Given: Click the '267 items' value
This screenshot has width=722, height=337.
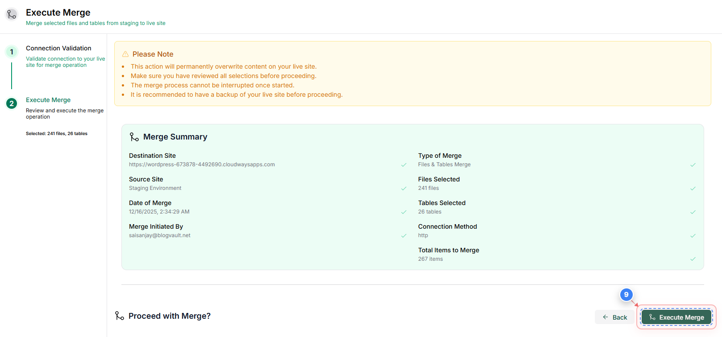Looking at the screenshot, I should tap(431, 259).
